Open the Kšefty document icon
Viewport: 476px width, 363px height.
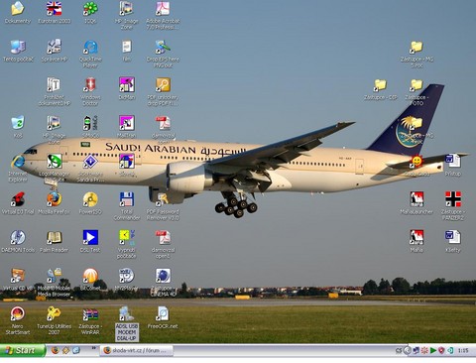pos(453,237)
